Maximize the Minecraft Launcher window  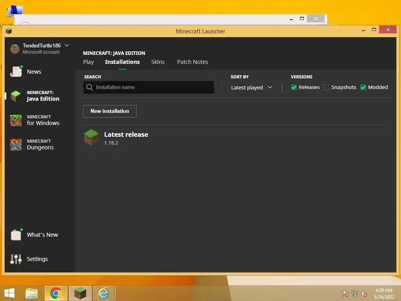[374, 30]
